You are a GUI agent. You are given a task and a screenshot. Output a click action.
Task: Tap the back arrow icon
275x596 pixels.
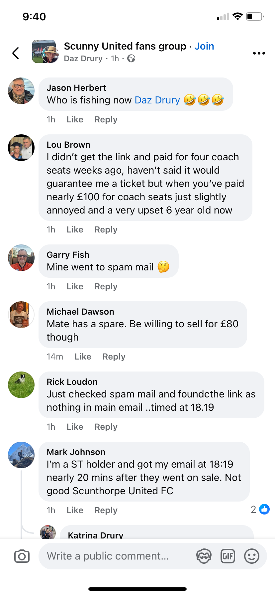[x=16, y=53]
